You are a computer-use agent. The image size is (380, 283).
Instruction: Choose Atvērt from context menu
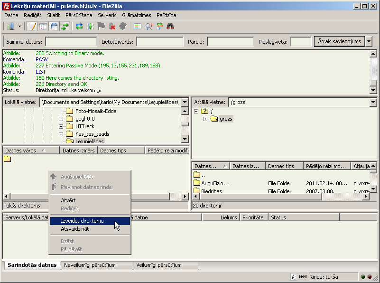tap(90, 200)
